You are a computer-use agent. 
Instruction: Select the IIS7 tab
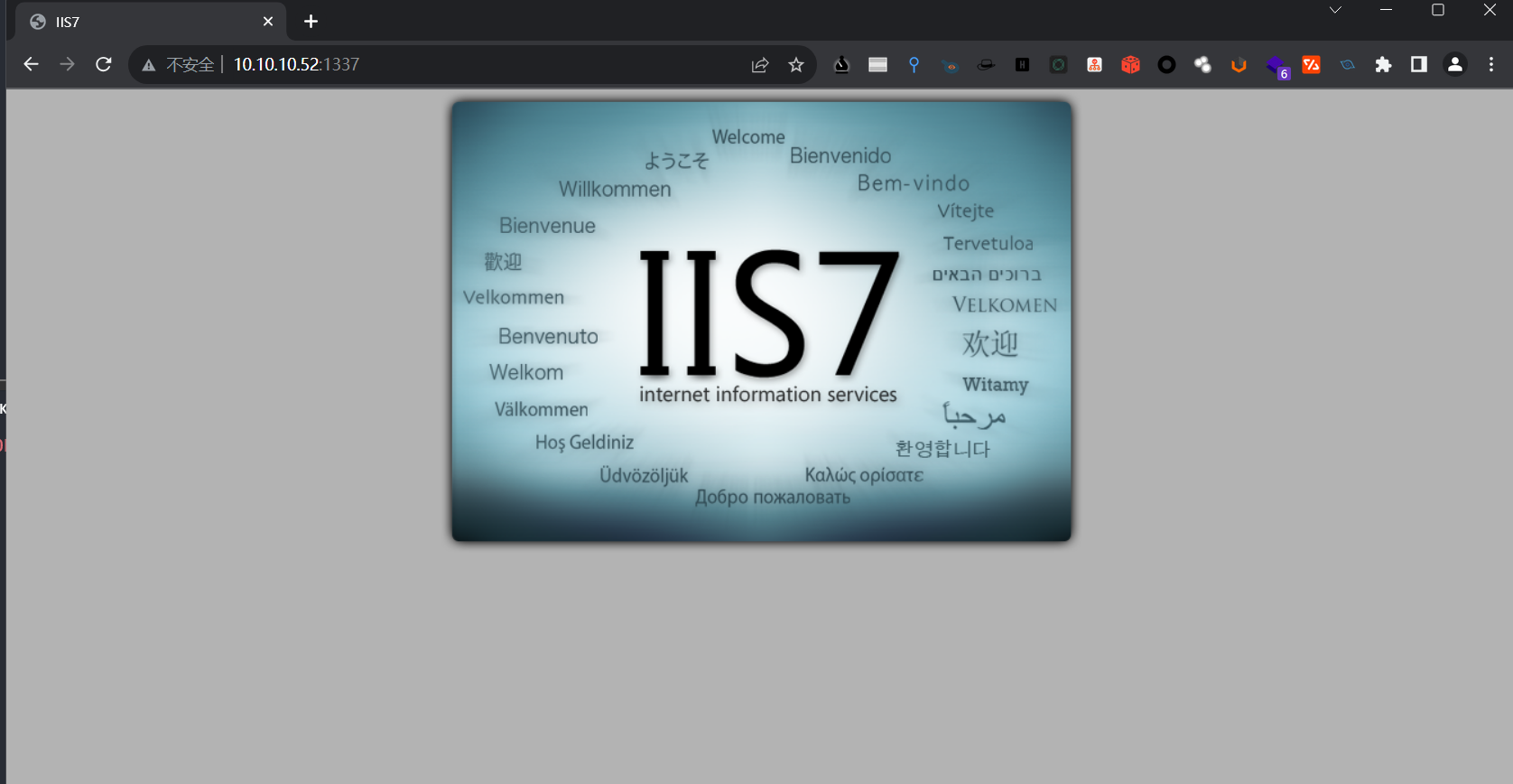coord(152,22)
